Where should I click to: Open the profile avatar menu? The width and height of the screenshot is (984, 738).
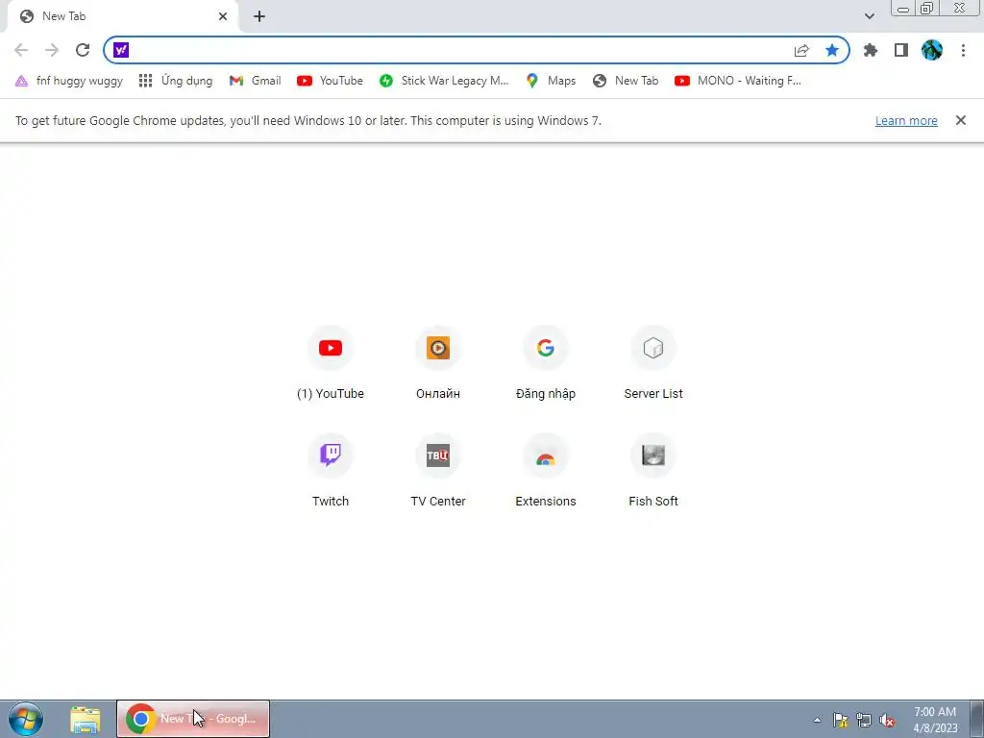click(932, 50)
